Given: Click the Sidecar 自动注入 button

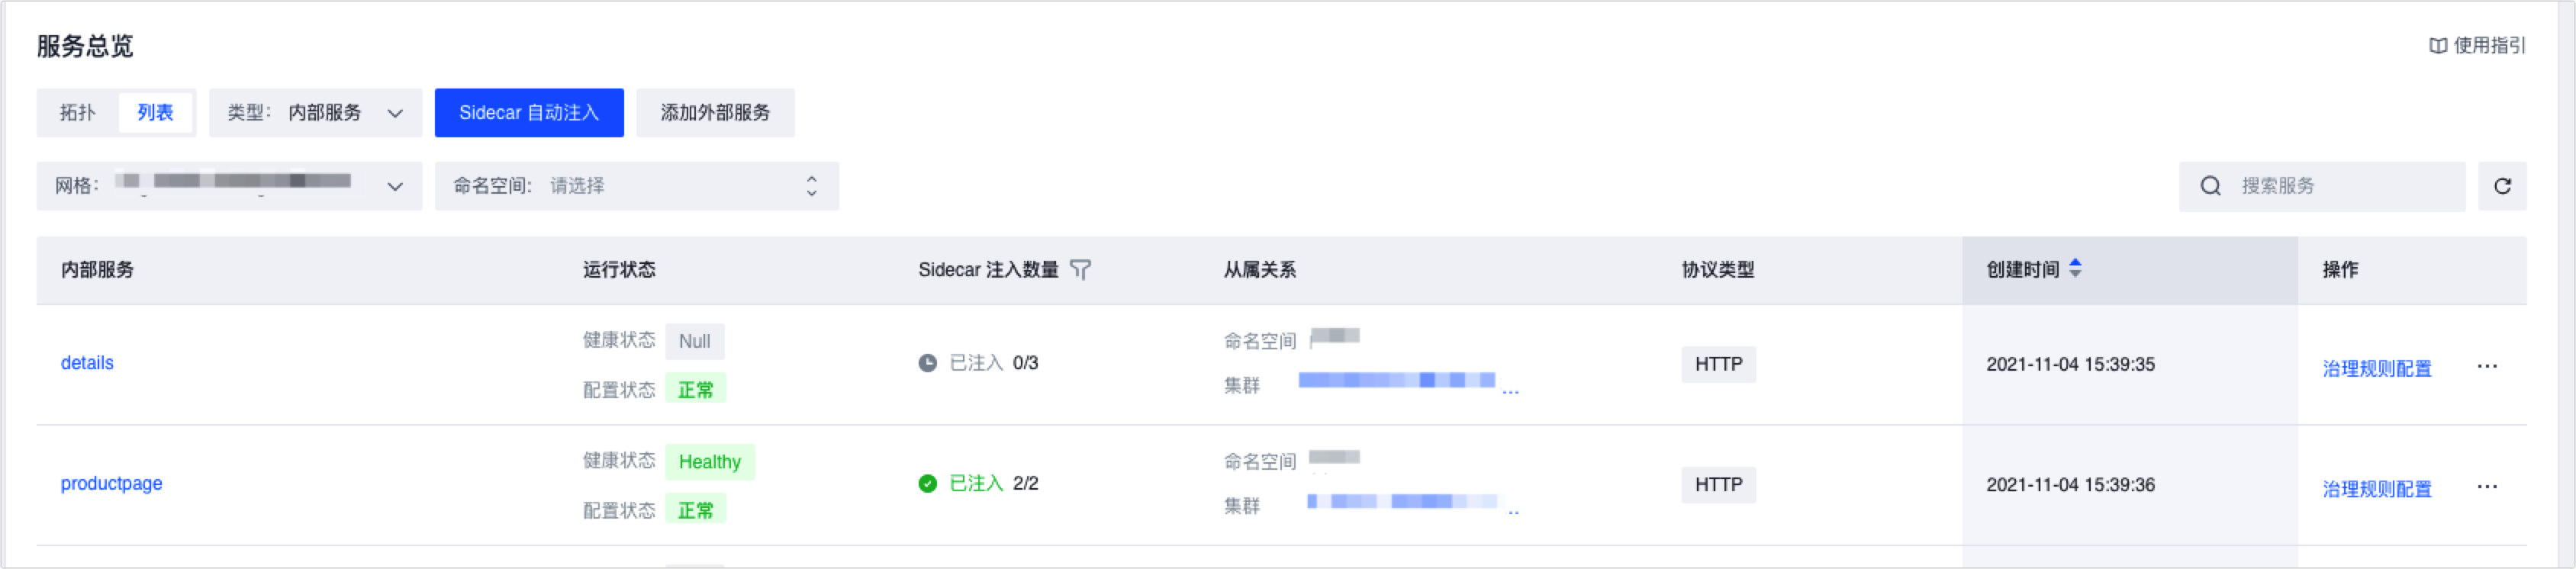Looking at the screenshot, I should click(x=528, y=113).
